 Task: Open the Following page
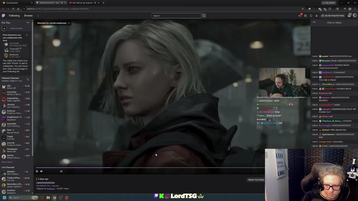point(14,16)
